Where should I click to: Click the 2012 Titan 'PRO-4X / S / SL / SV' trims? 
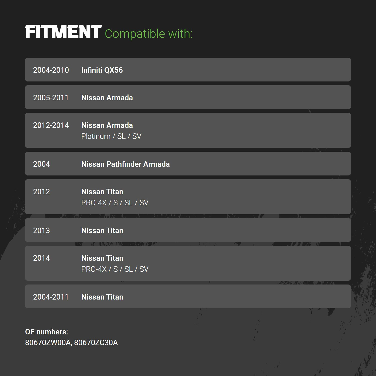(115, 203)
